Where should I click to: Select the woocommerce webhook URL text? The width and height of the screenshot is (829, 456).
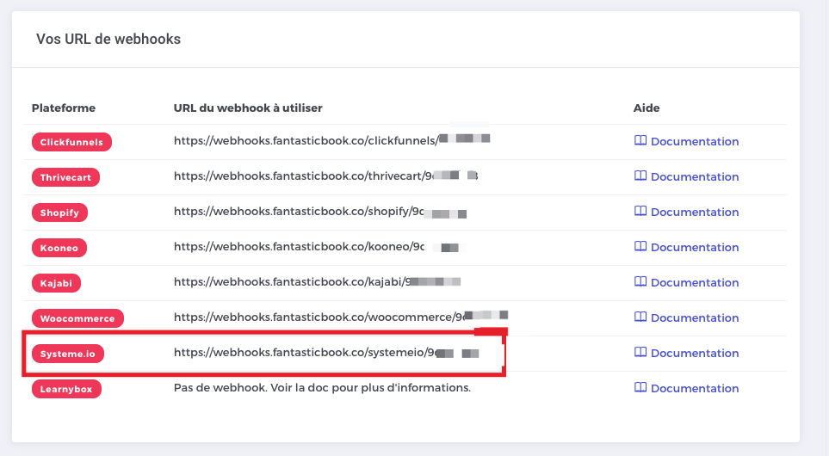point(341,317)
